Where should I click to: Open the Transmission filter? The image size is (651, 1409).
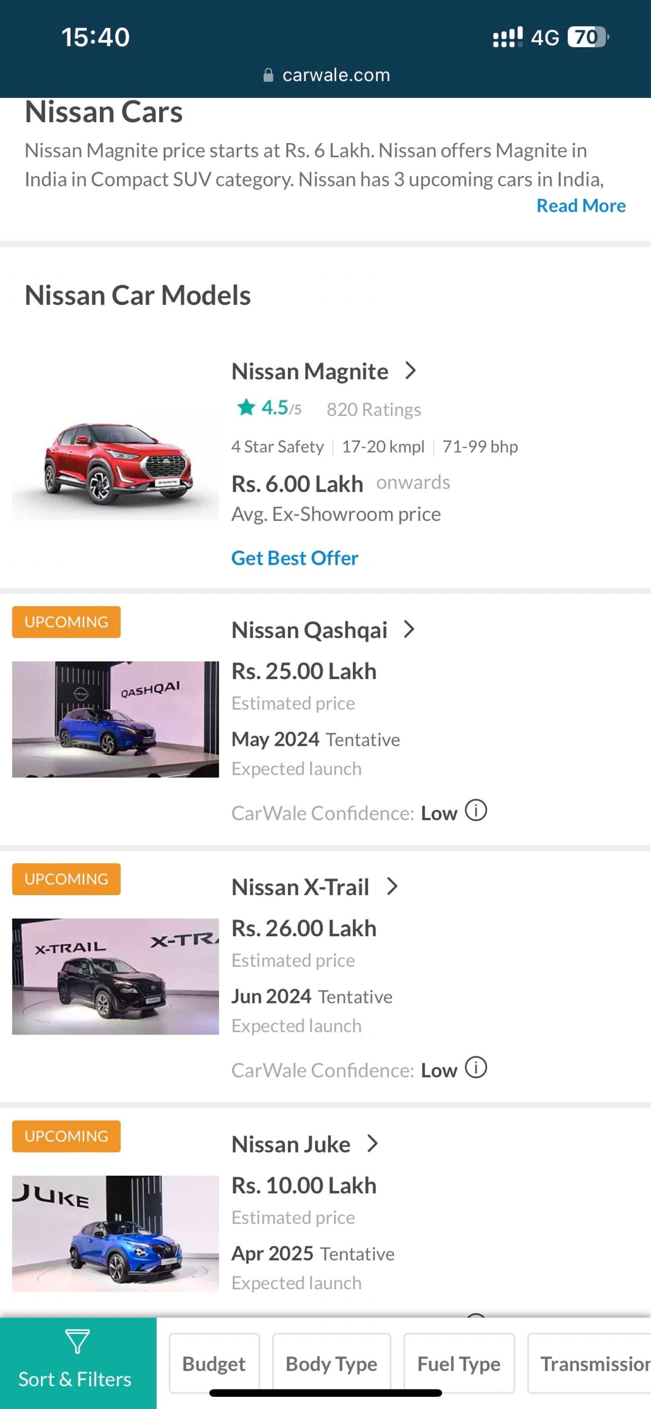[593, 1364]
